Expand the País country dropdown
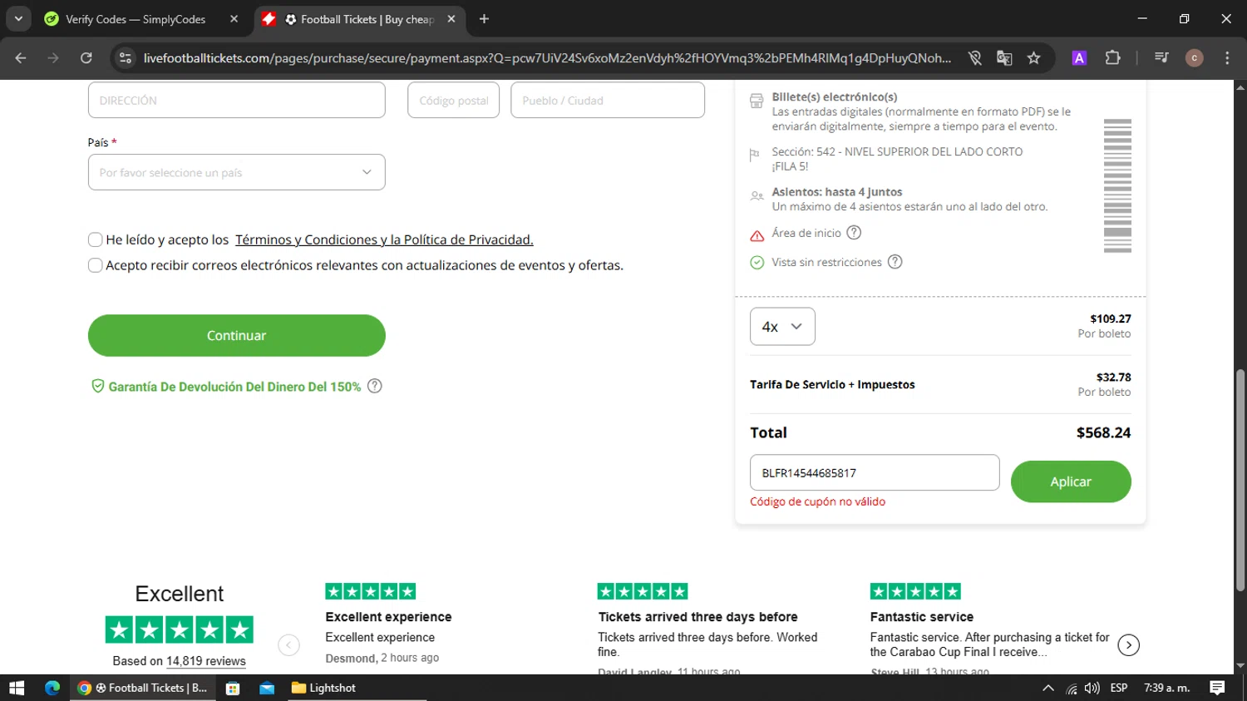Viewport: 1247px width, 701px height. coord(237,172)
